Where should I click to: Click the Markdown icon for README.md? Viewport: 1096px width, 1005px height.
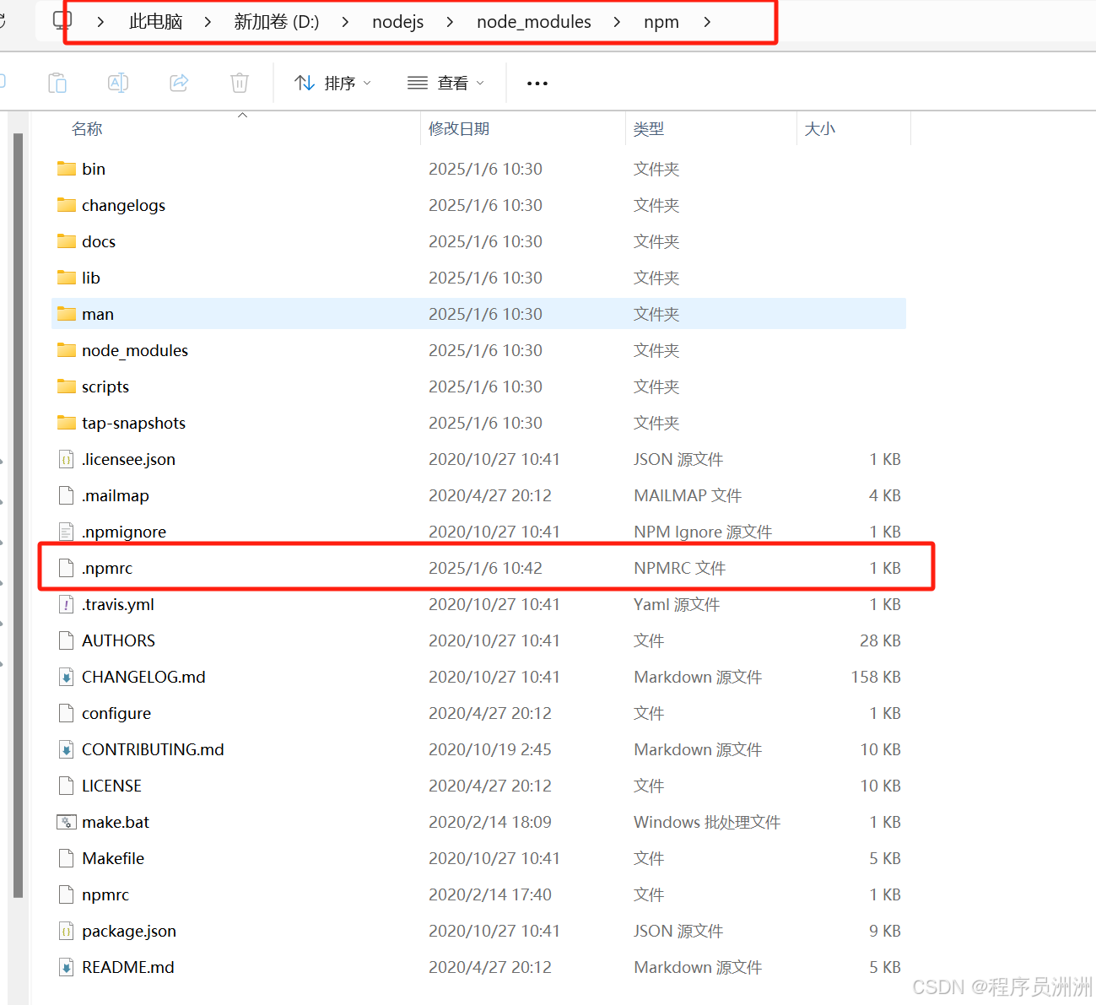point(66,967)
